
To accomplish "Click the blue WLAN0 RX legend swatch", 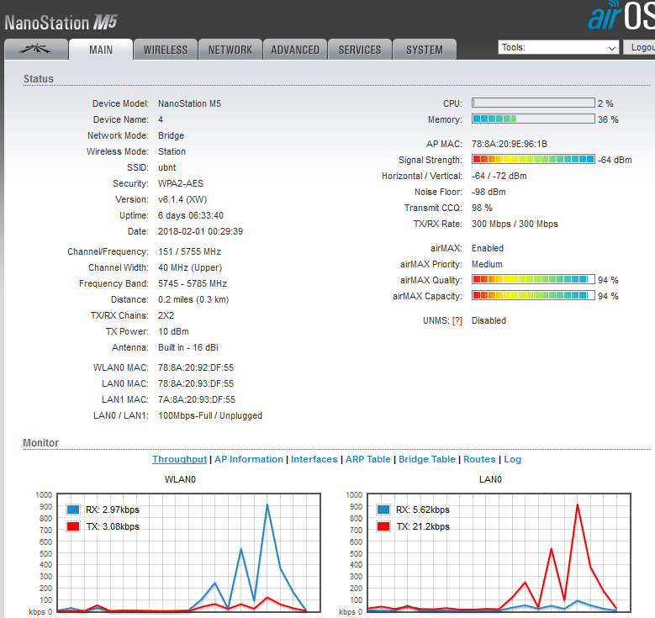I will click(x=73, y=510).
